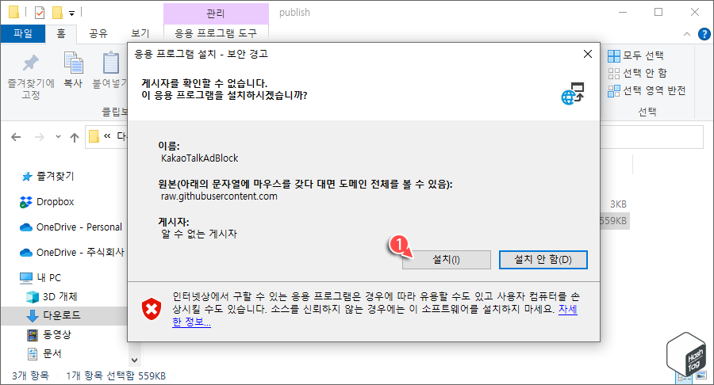Click the 설치(I) install button

[446, 260]
